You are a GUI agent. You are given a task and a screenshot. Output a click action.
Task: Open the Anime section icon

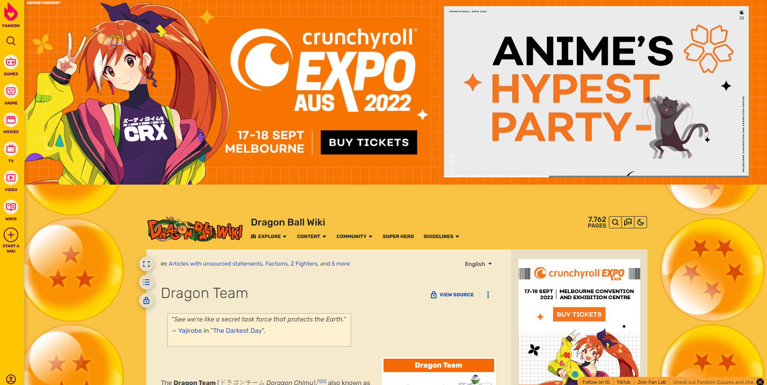pos(11,91)
